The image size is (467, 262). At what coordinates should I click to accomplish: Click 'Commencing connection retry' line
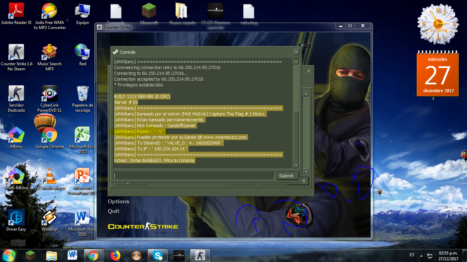coord(167,68)
